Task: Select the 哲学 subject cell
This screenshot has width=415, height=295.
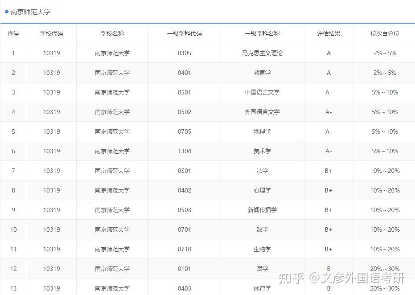Action: point(262,269)
